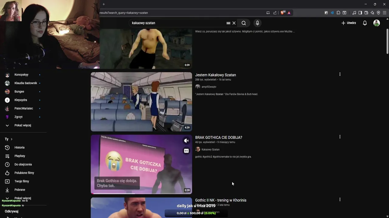This screenshot has width=389, height=218.
Task: Clear the search query with the X
Action: [x=234, y=23]
